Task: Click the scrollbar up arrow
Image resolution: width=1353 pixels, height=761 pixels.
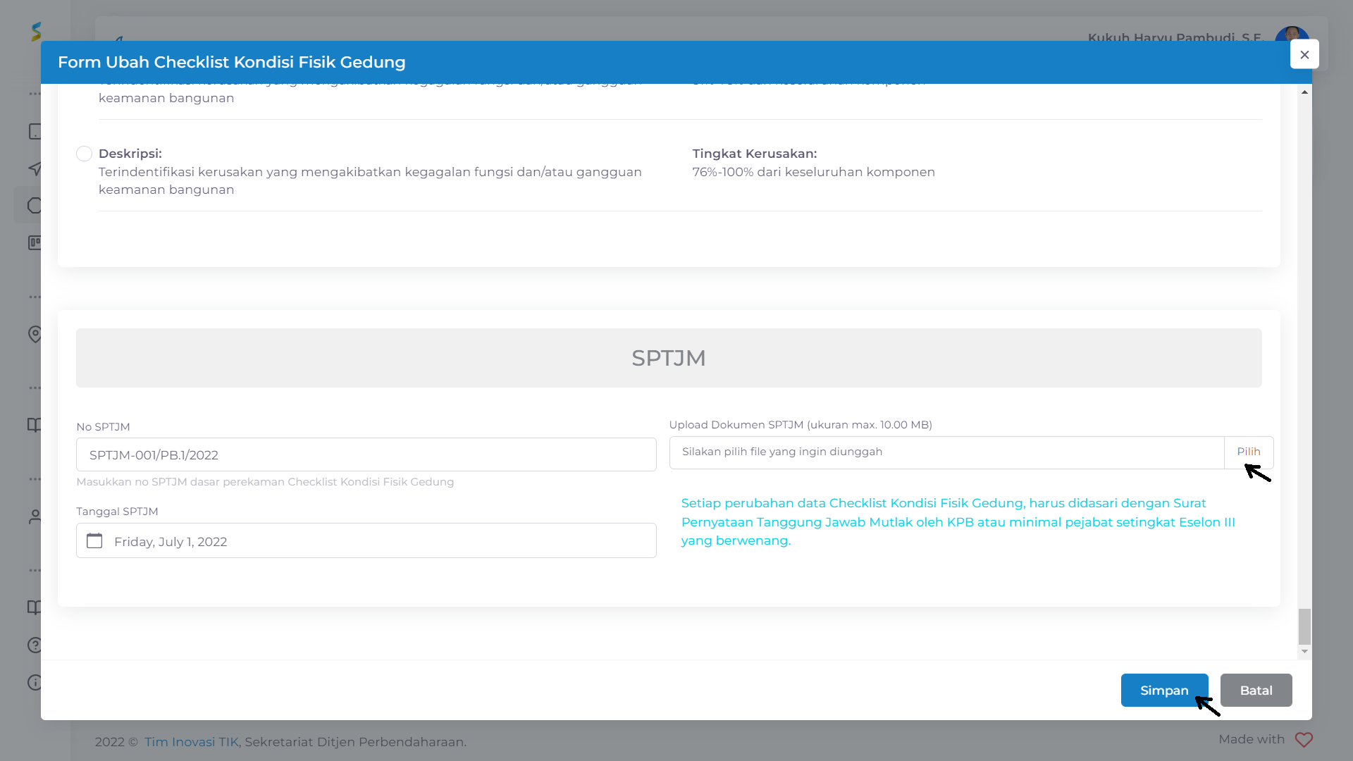Action: click(1304, 92)
